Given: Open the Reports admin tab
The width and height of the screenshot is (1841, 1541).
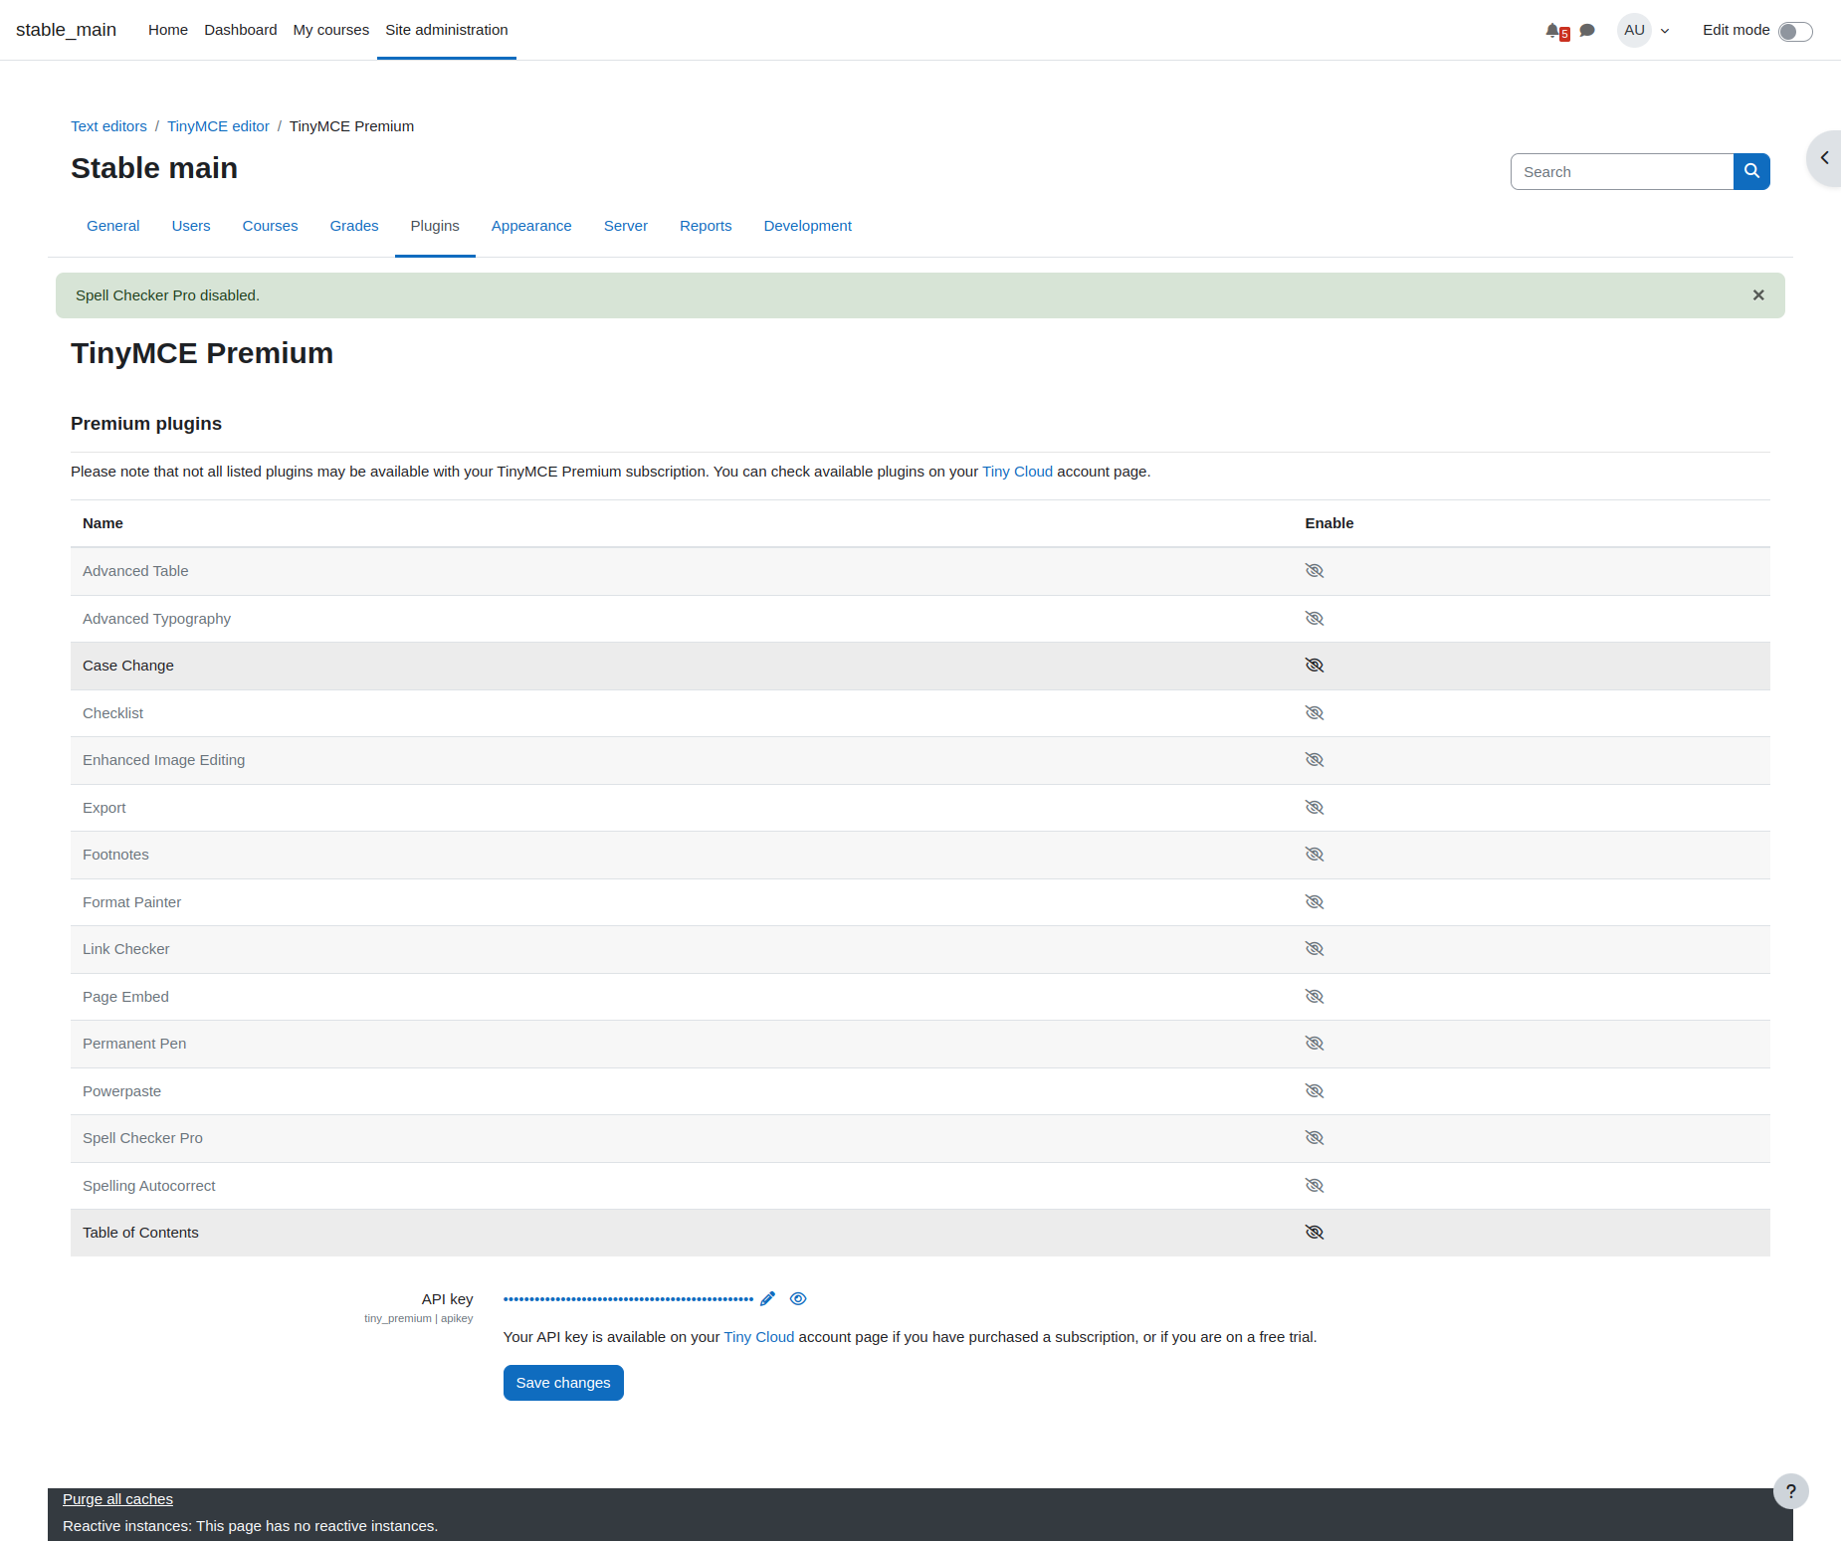Looking at the screenshot, I should pos(706,226).
